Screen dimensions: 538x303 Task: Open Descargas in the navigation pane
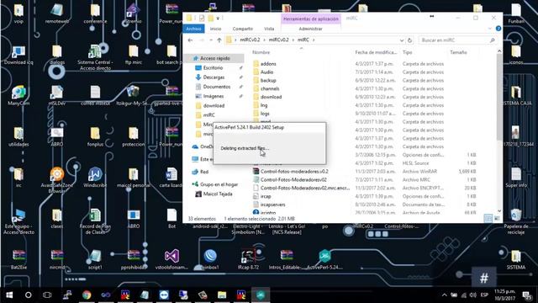pyautogui.click(x=214, y=77)
